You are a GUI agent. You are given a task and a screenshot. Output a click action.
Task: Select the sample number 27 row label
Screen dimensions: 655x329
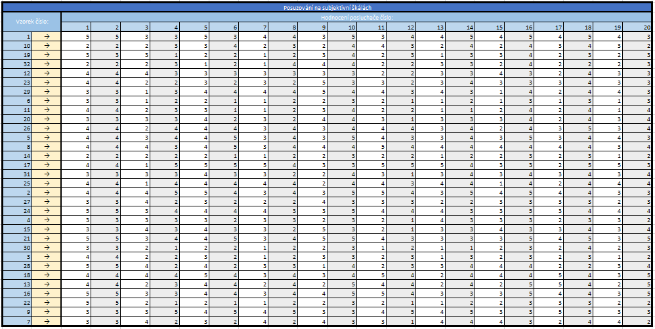click(x=18, y=202)
